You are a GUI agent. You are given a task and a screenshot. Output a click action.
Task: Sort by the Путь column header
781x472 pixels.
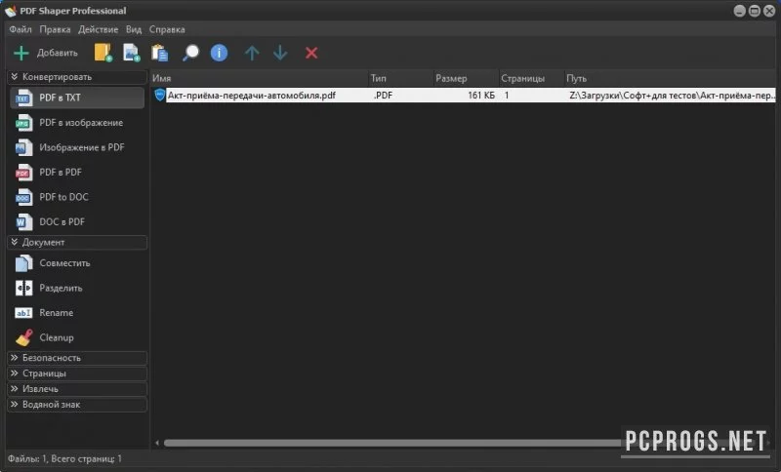(x=670, y=78)
